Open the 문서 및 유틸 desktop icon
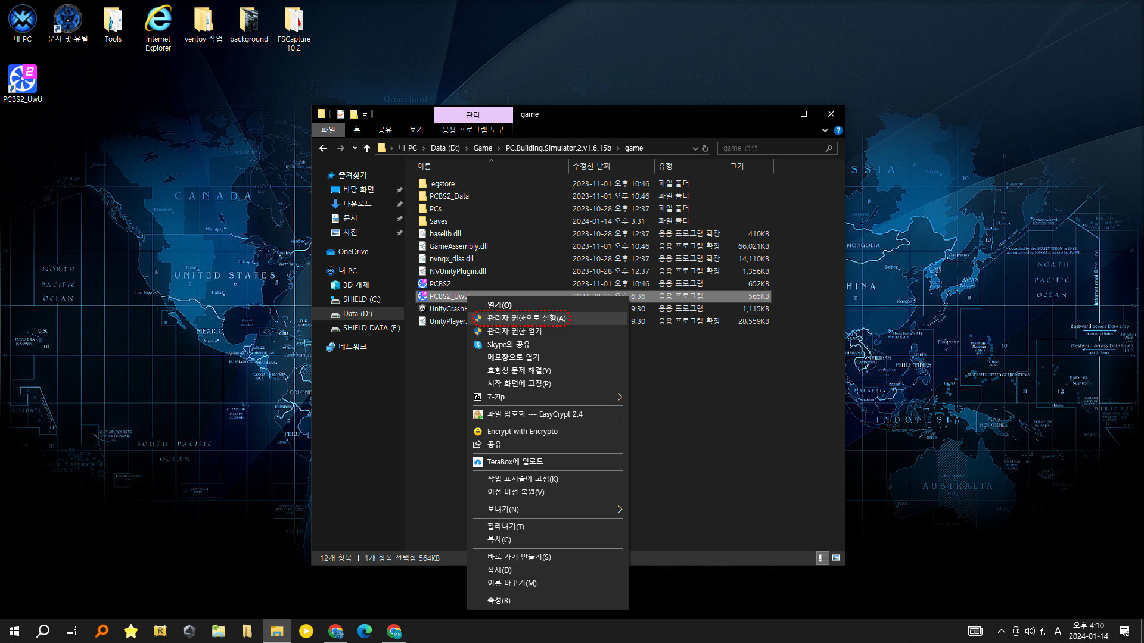 tap(68, 24)
